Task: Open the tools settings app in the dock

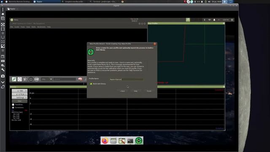Action: click(x=122, y=141)
